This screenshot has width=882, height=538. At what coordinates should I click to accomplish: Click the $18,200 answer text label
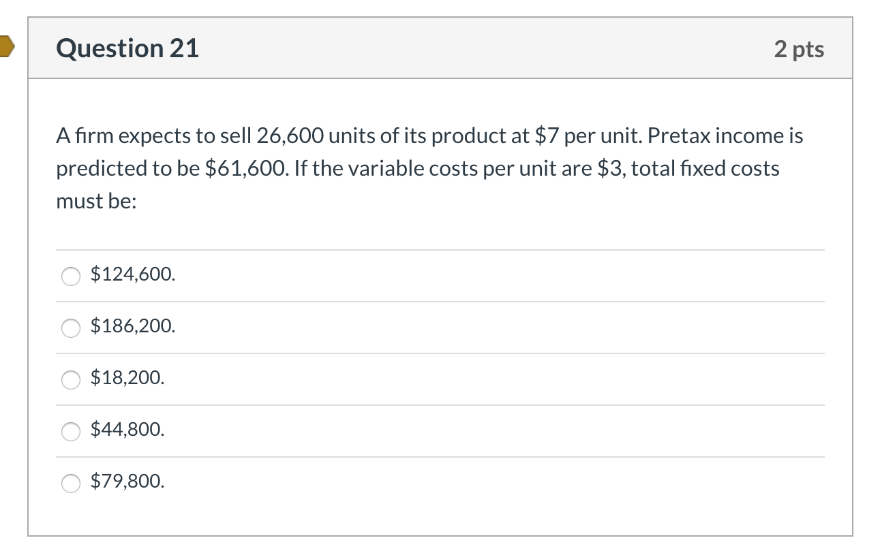click(x=126, y=378)
